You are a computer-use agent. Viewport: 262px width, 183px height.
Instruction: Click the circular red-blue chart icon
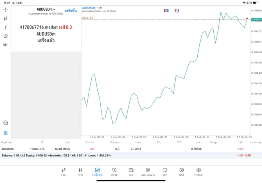177,11
